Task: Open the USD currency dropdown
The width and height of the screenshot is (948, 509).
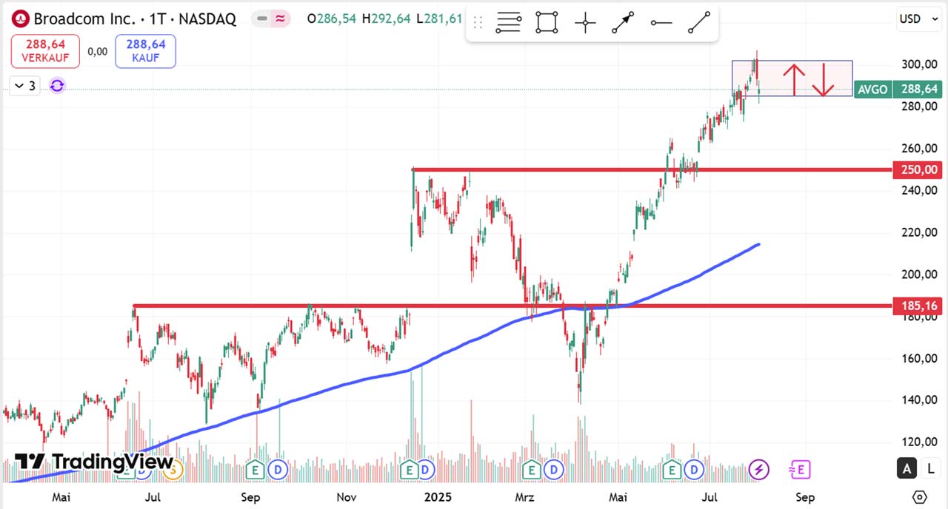Action: 919,18
